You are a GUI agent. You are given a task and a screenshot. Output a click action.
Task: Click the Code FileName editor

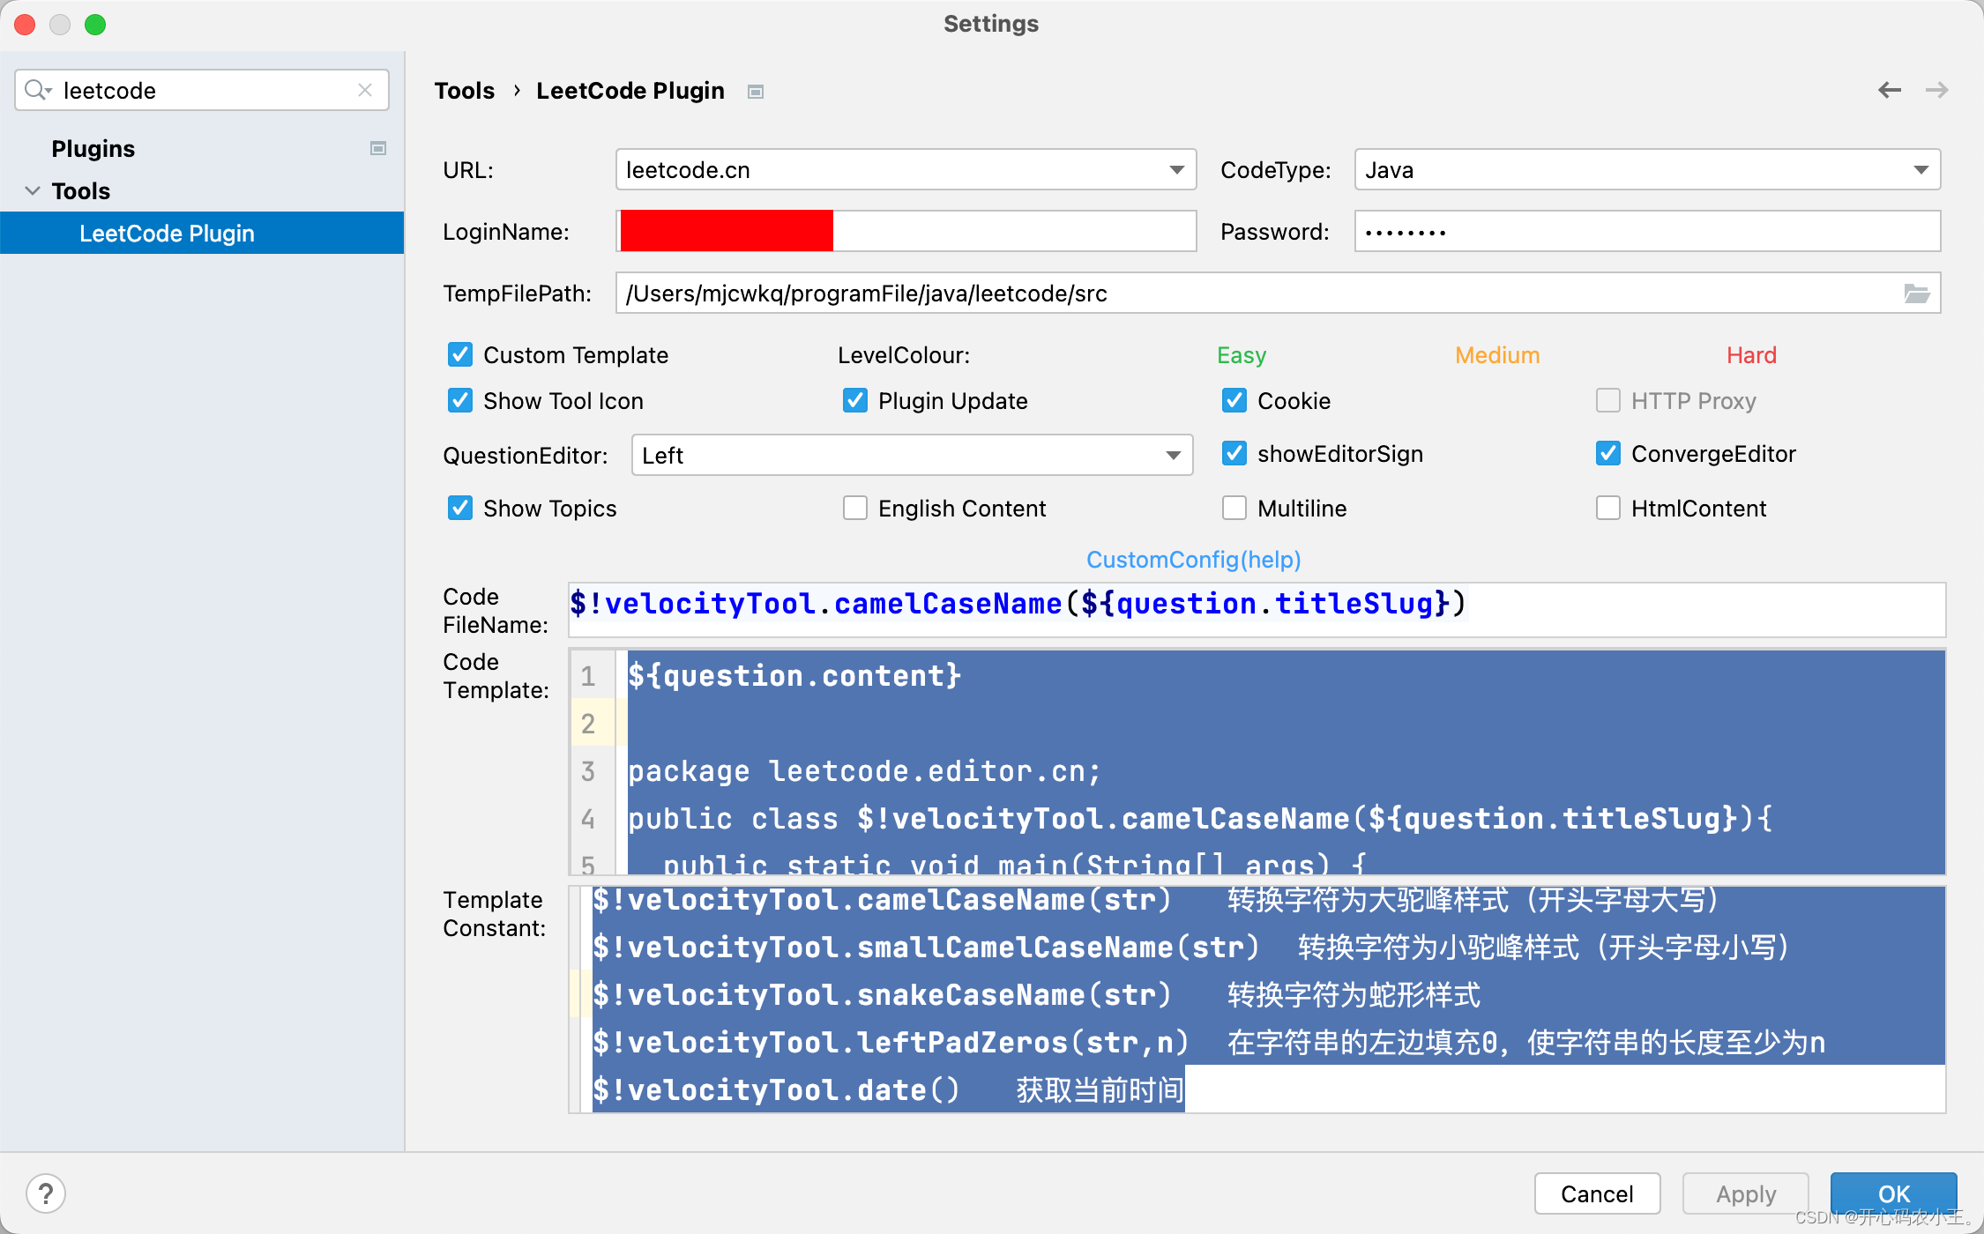1257,609
